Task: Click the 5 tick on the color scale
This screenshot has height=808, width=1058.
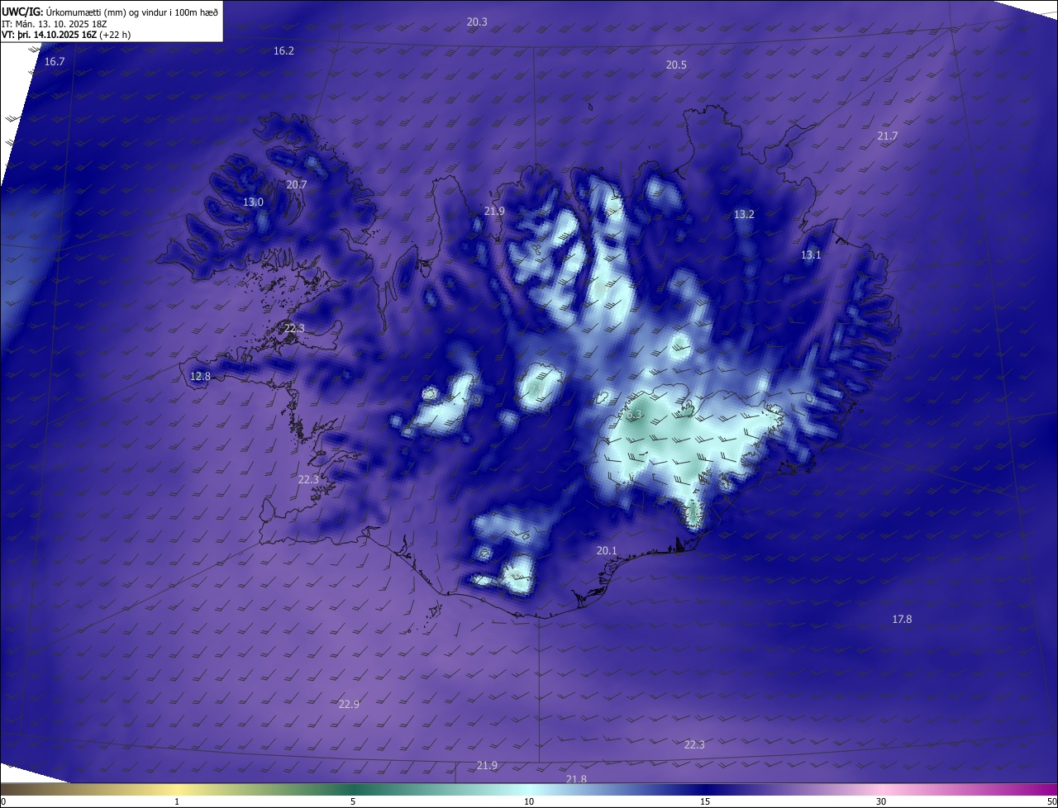Action: click(353, 801)
